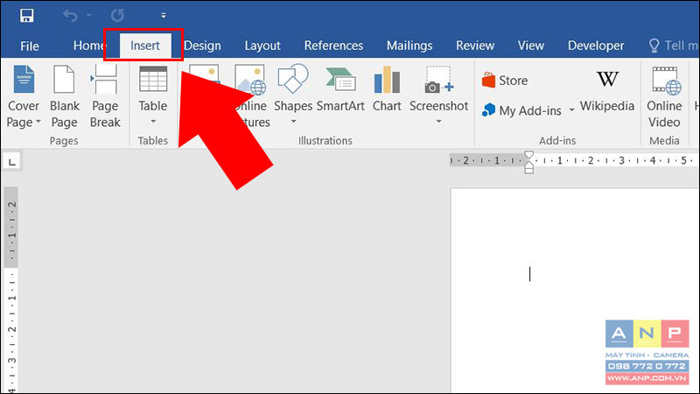The width and height of the screenshot is (700, 394).
Task: Insert a Chart
Action: (387, 89)
